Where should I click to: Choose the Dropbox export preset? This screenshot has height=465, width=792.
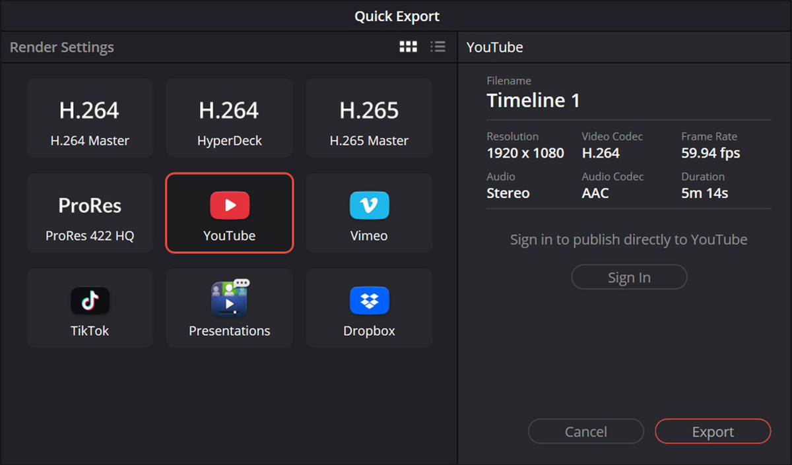(369, 308)
